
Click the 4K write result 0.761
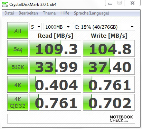click(109, 84)
